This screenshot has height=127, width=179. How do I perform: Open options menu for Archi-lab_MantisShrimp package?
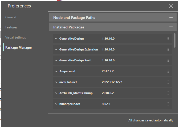[168, 93]
